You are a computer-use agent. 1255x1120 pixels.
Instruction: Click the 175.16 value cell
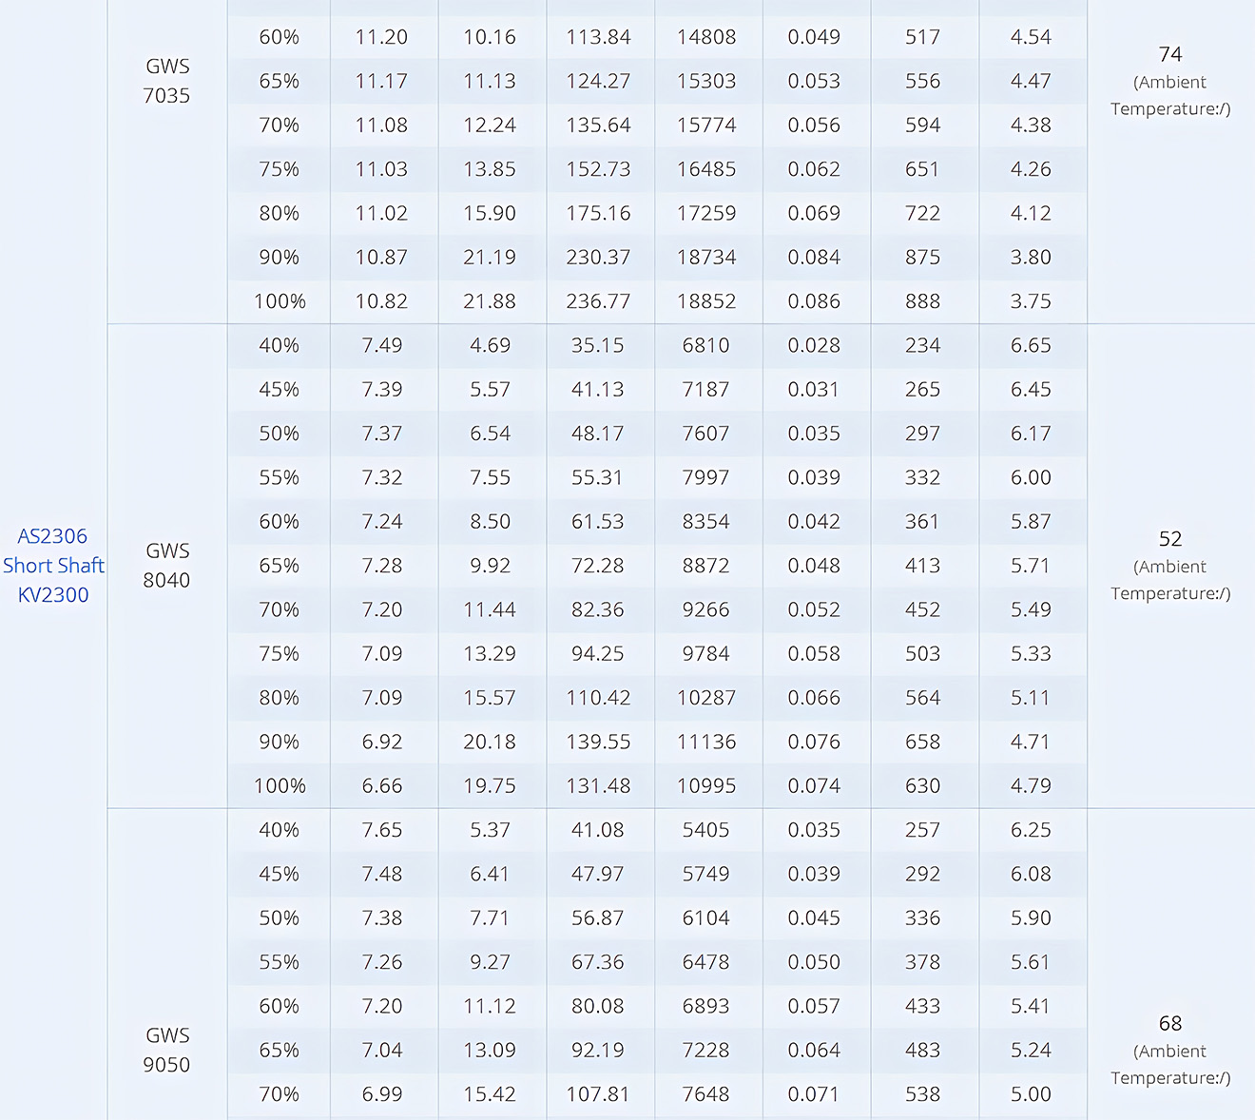[598, 214]
